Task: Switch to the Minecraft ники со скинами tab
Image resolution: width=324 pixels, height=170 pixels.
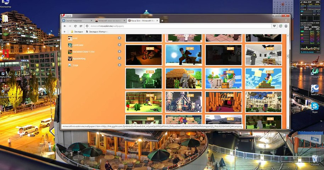Action: tap(110, 21)
